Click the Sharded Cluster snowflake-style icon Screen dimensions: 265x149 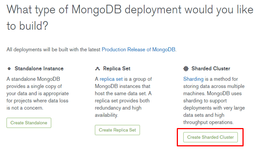[186, 69]
